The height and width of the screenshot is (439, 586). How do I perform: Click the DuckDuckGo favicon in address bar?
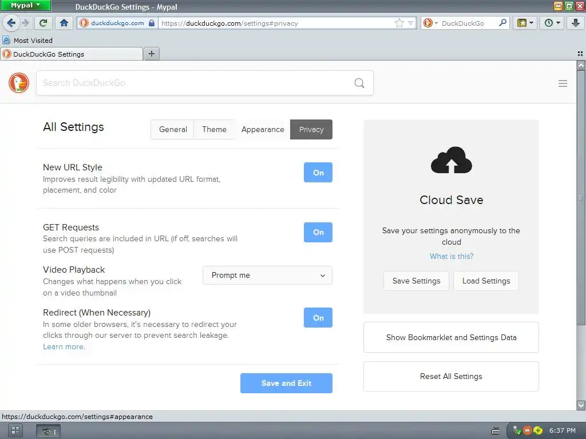tap(84, 23)
